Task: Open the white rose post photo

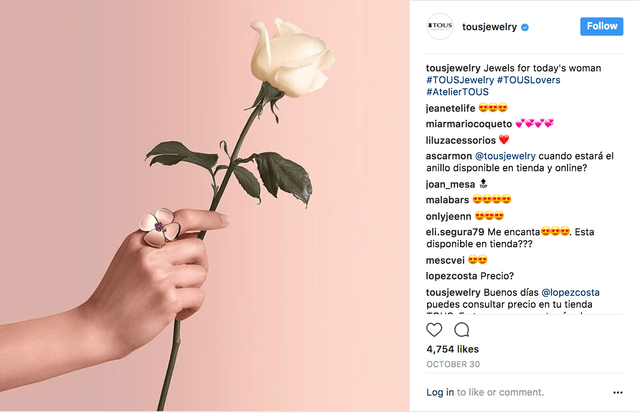Action: (204, 206)
